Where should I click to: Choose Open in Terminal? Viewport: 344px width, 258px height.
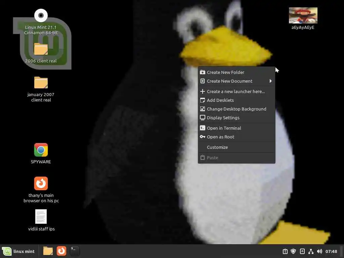click(x=236, y=128)
